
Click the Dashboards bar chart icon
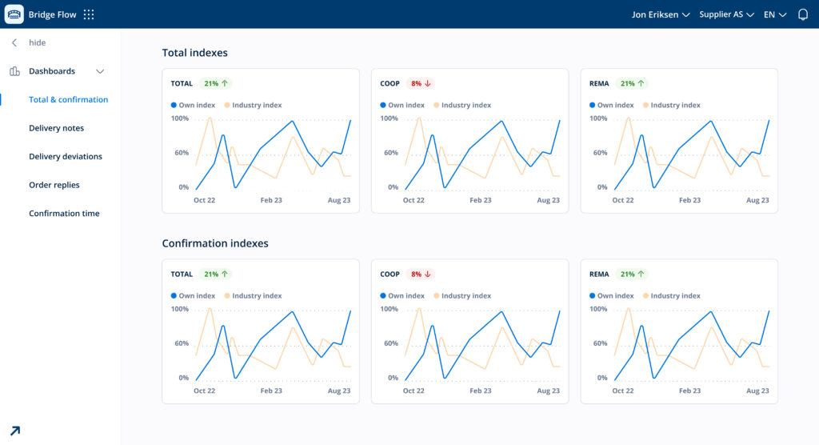click(14, 71)
